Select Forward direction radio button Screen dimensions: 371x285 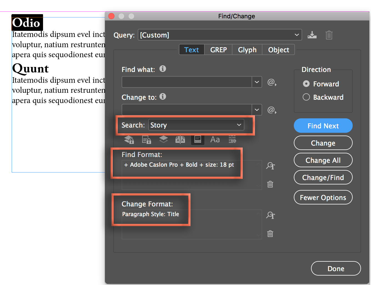pos(306,84)
